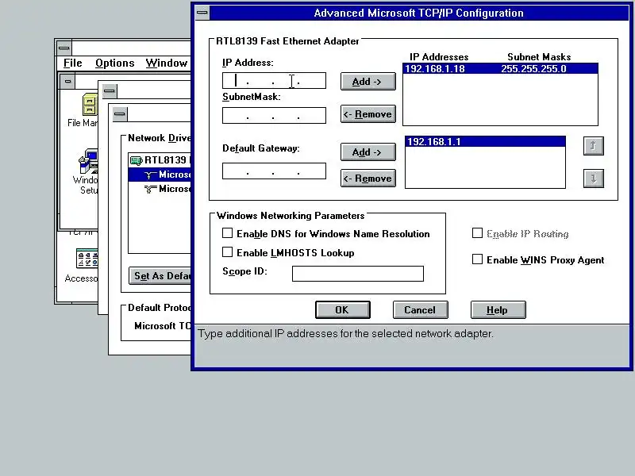Toggle Enable IP Routing checkbox

point(478,233)
